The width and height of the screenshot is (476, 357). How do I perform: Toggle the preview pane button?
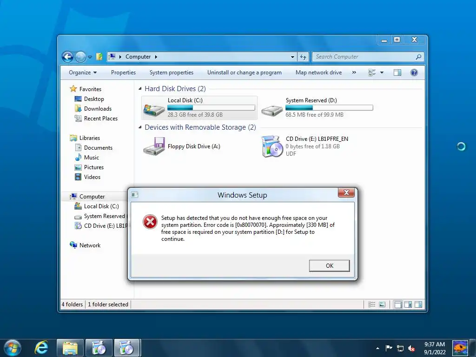[x=397, y=73]
